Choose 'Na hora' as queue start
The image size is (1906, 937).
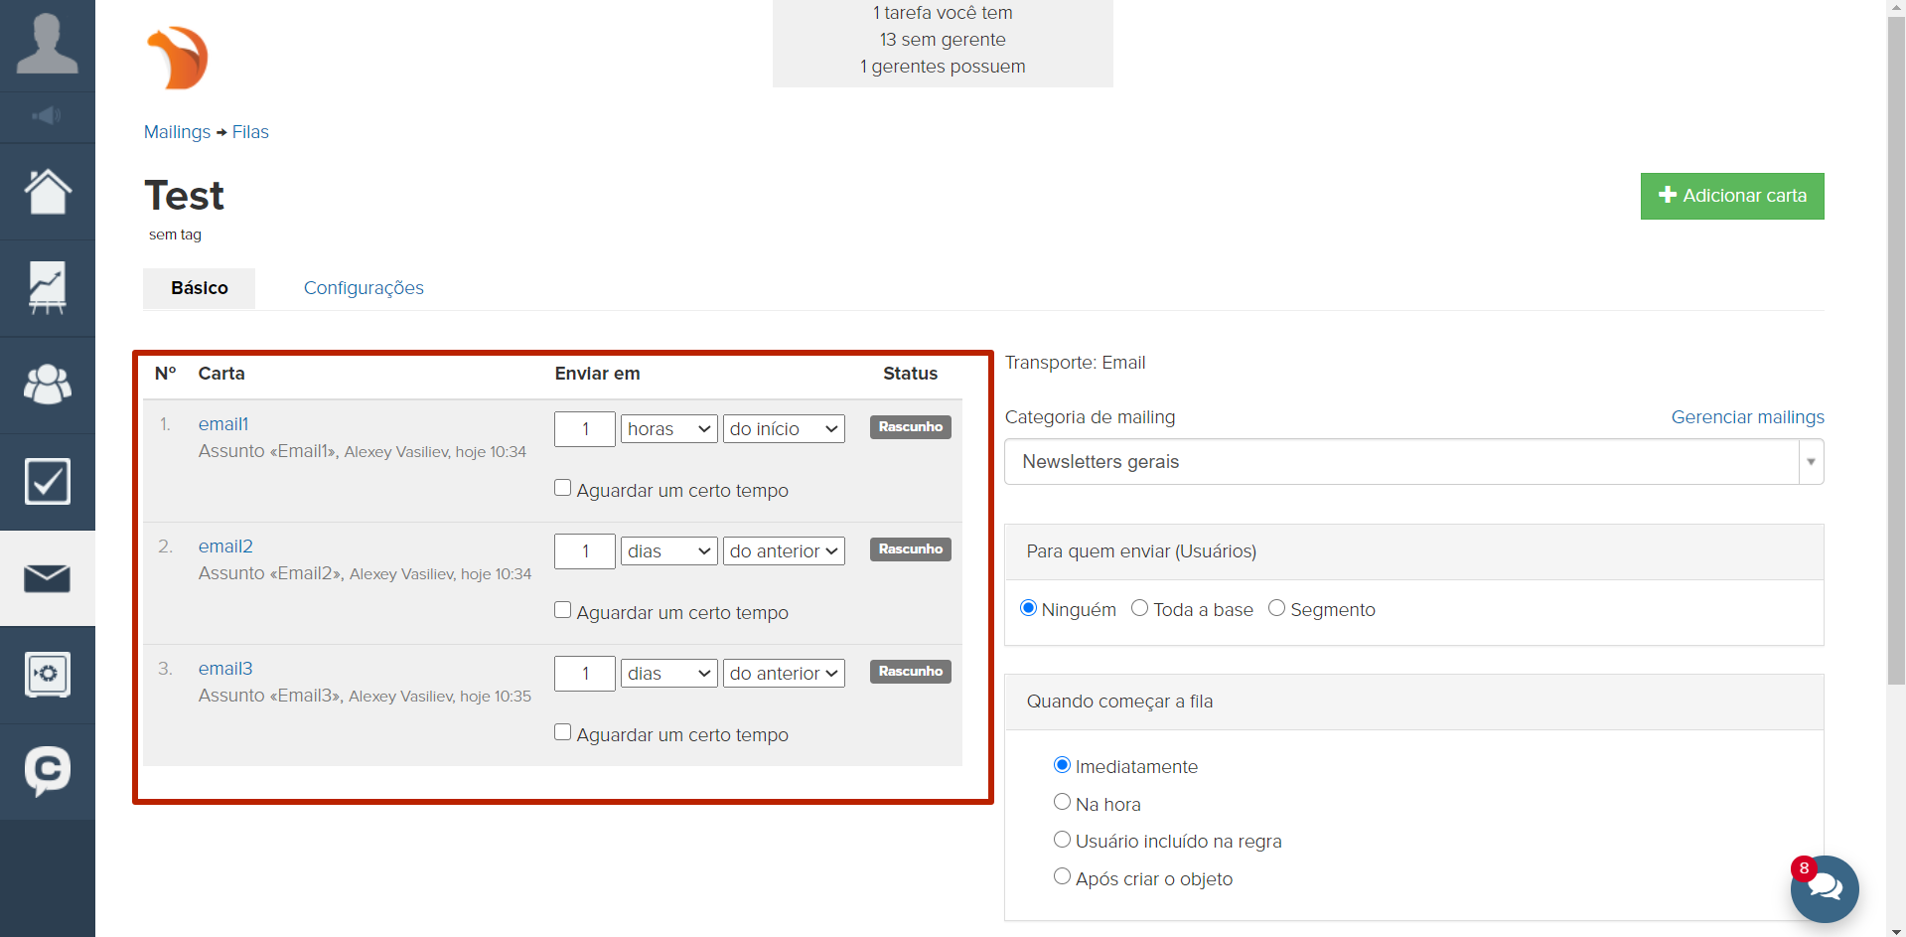[1062, 802]
